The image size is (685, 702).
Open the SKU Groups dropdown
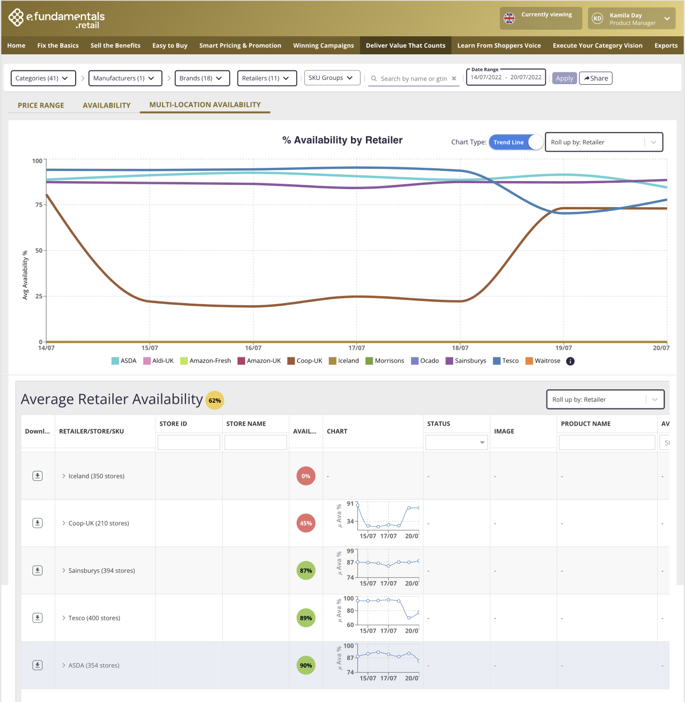(x=332, y=78)
